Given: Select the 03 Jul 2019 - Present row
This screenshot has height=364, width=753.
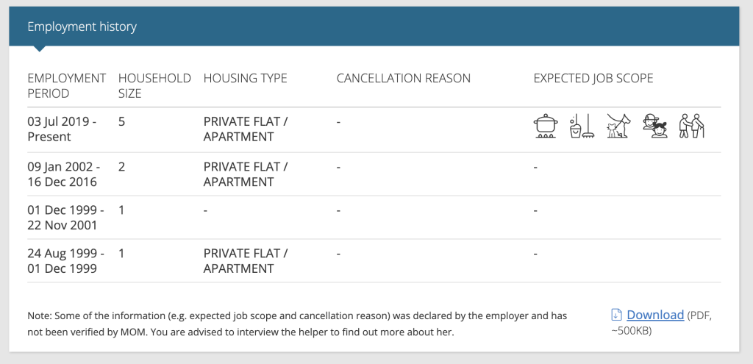Looking at the screenshot, I should 374,129.
